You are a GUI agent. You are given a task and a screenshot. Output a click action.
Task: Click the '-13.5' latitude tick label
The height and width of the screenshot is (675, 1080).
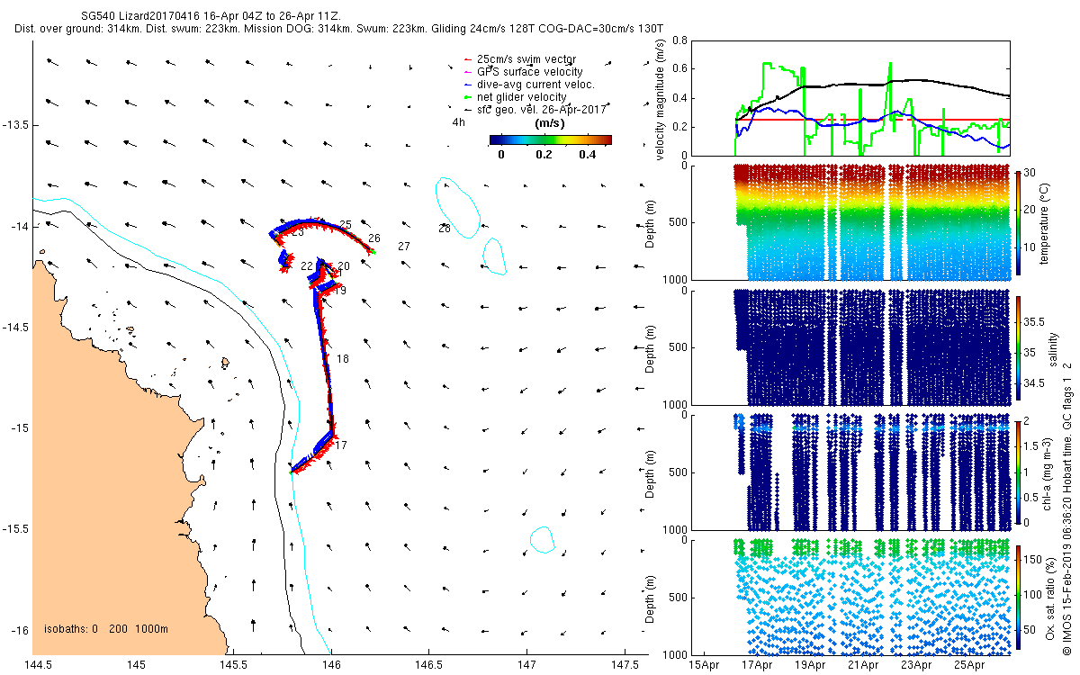coord(14,125)
